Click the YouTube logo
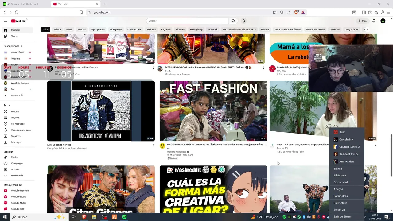 18,21
